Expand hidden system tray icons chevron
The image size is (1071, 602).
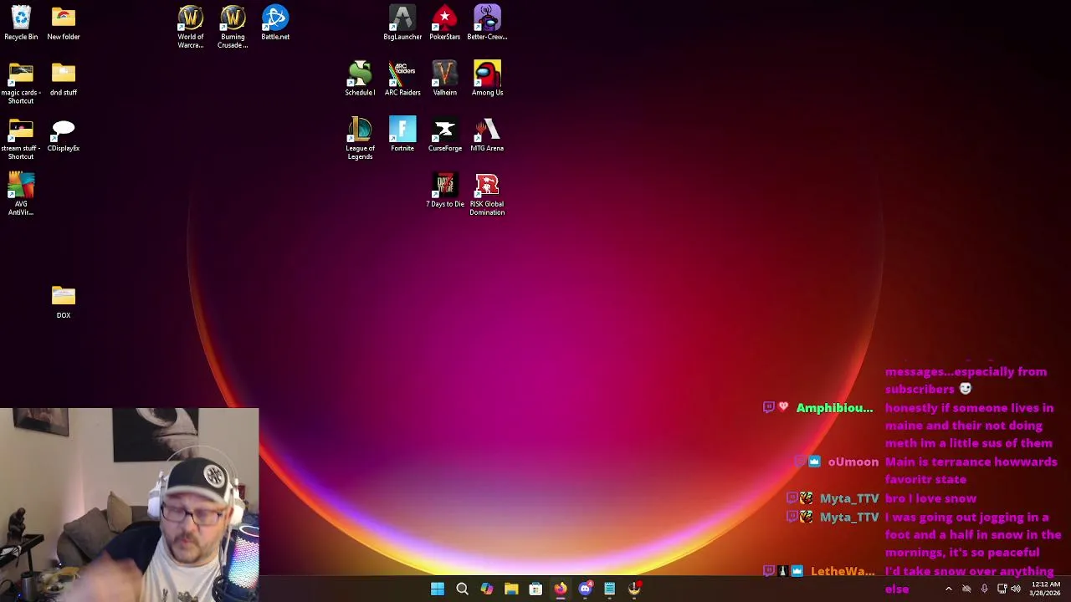(x=948, y=589)
